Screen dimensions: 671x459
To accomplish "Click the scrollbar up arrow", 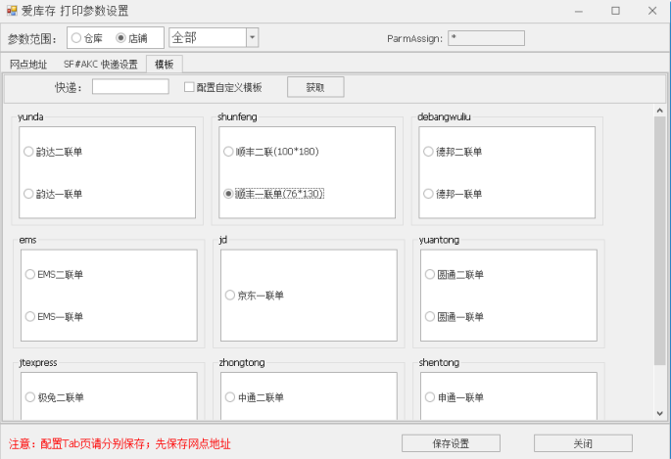I will pos(659,111).
